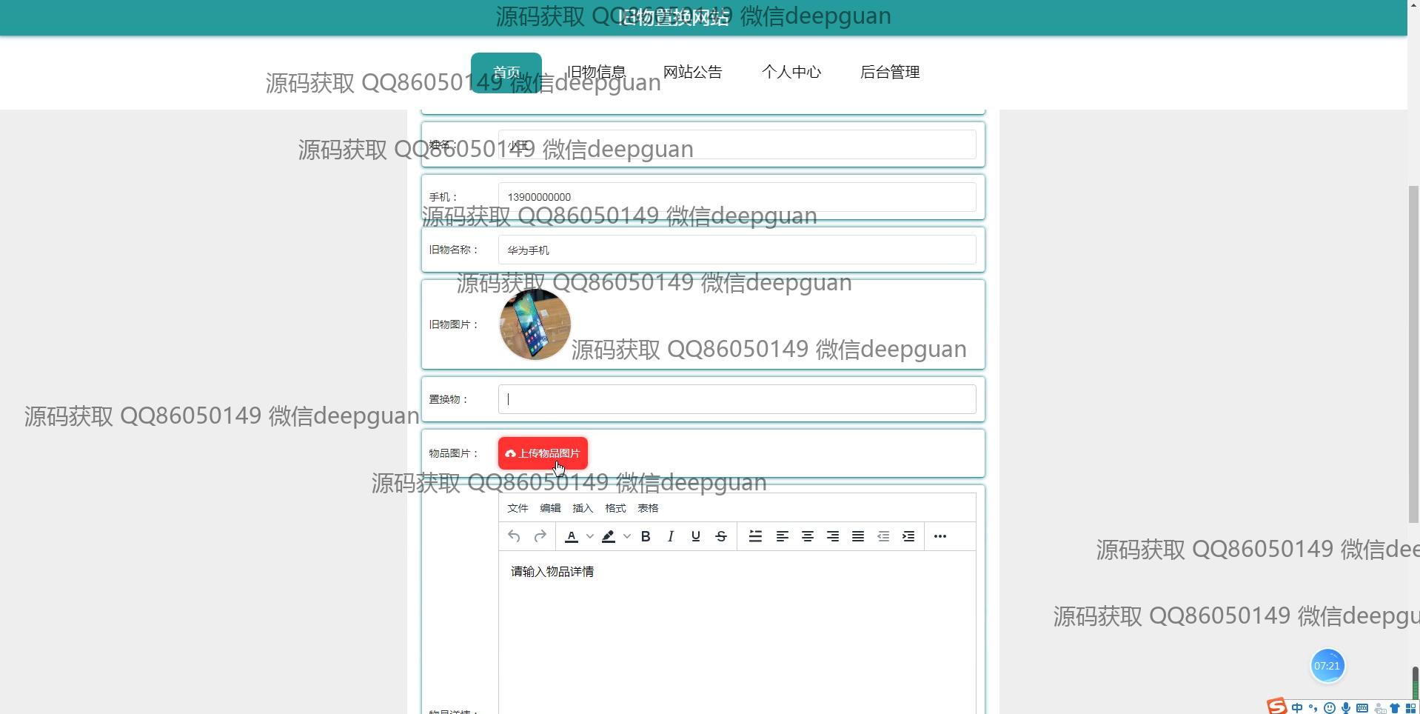Screen dimensions: 1420x714
Task: Open the skin (shirt) icon in Sogou bar
Action: point(1395,708)
